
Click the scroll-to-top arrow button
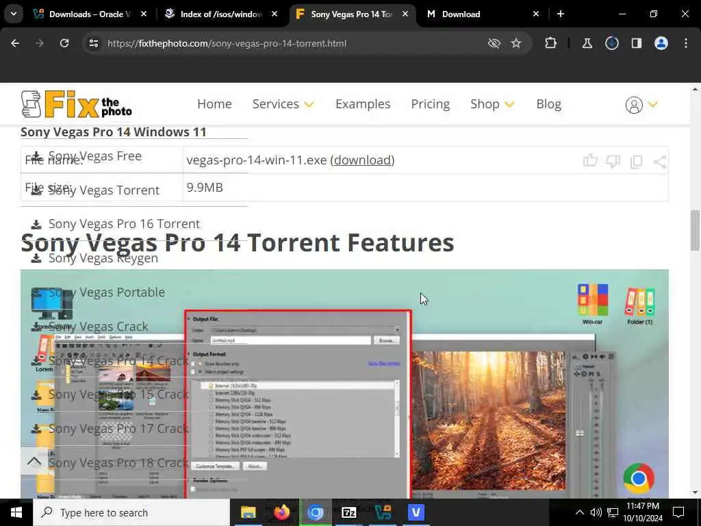pos(34,461)
